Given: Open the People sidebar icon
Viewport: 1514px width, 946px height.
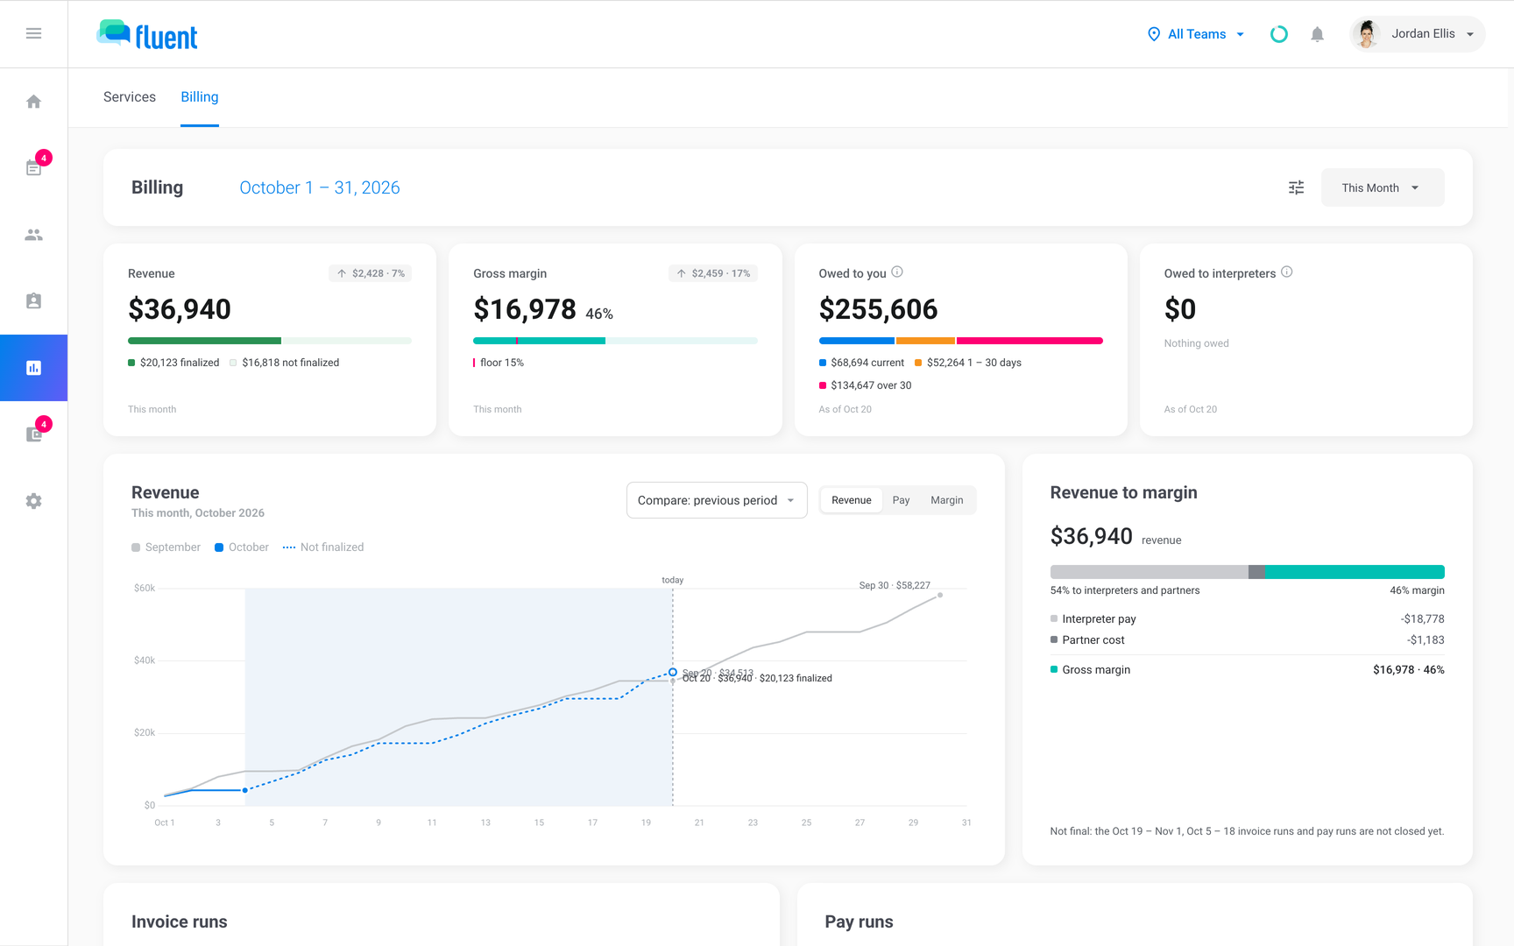Looking at the screenshot, I should click(x=33, y=235).
